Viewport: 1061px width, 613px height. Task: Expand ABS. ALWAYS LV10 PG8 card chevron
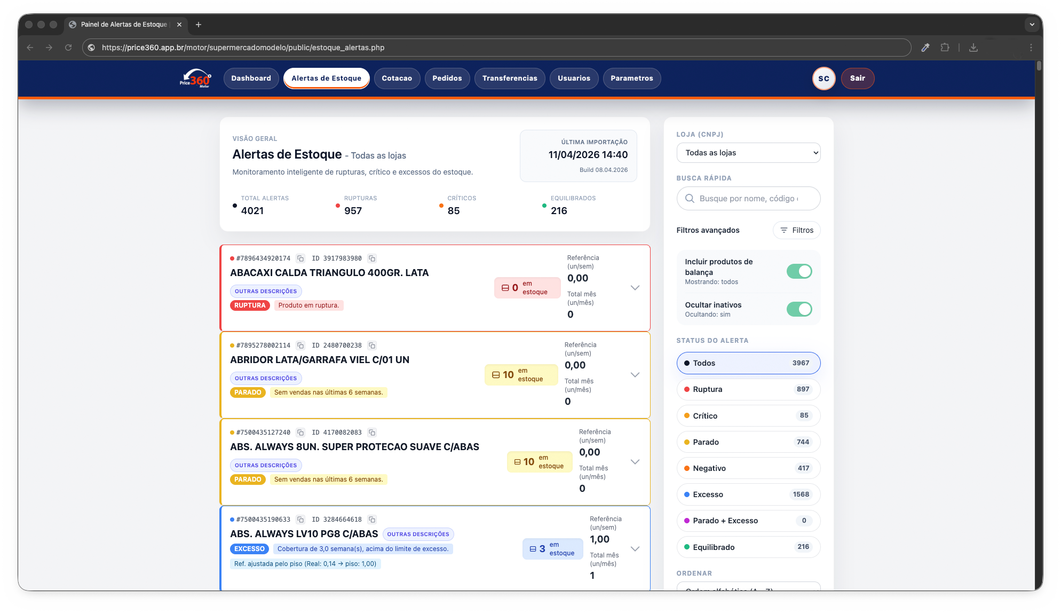(635, 549)
